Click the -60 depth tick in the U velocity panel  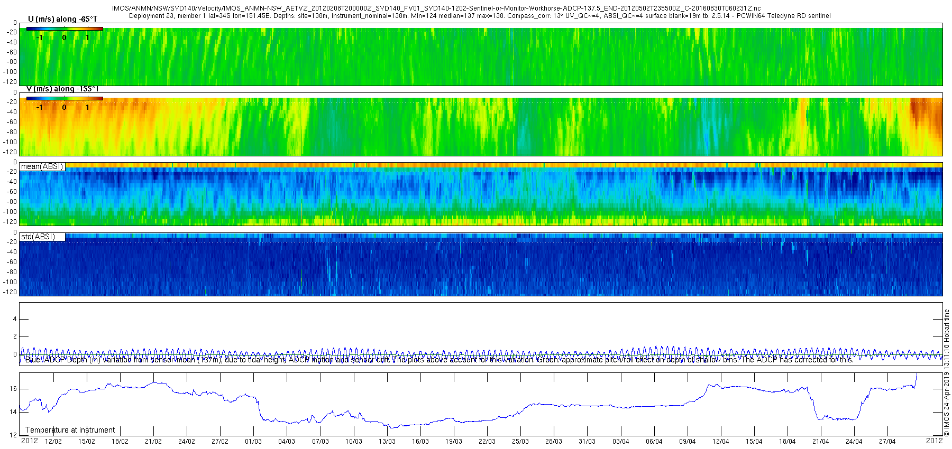[12, 52]
